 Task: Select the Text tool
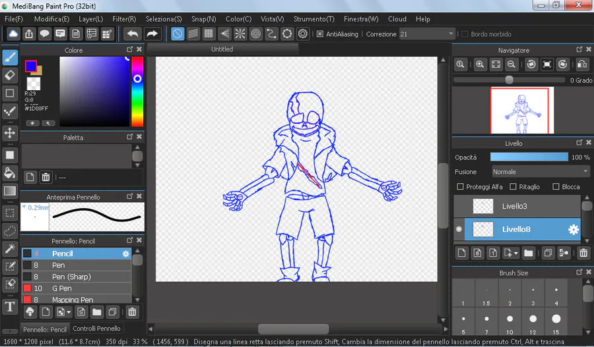pyautogui.click(x=10, y=306)
